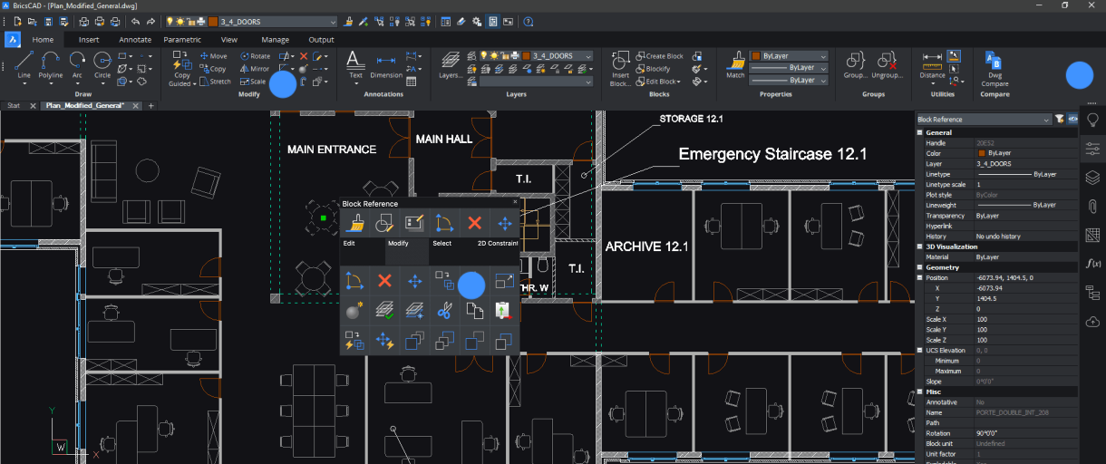Click the Explode bomb icon in quad
Viewport: 1106px width, 464px height.
point(353,311)
